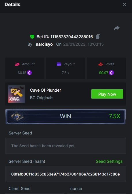Click the Cave Of Plunder title
The height and width of the screenshot is (194, 132).
[46, 90]
